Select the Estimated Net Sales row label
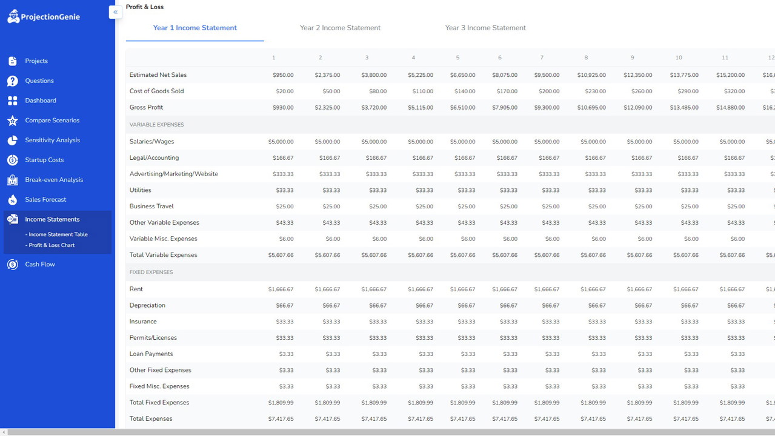 pyautogui.click(x=158, y=75)
